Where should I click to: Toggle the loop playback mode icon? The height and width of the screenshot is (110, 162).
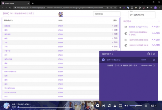tap(109, 106)
